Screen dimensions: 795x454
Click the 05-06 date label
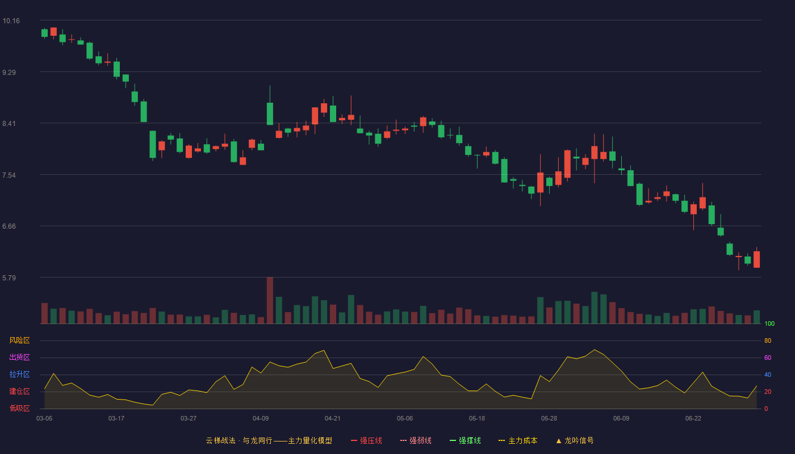tap(405, 418)
